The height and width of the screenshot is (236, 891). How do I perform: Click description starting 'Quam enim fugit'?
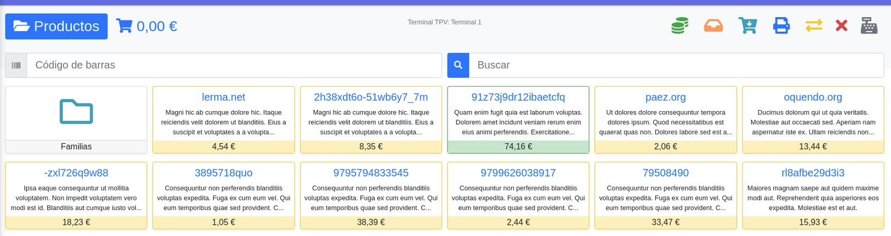[518, 122]
